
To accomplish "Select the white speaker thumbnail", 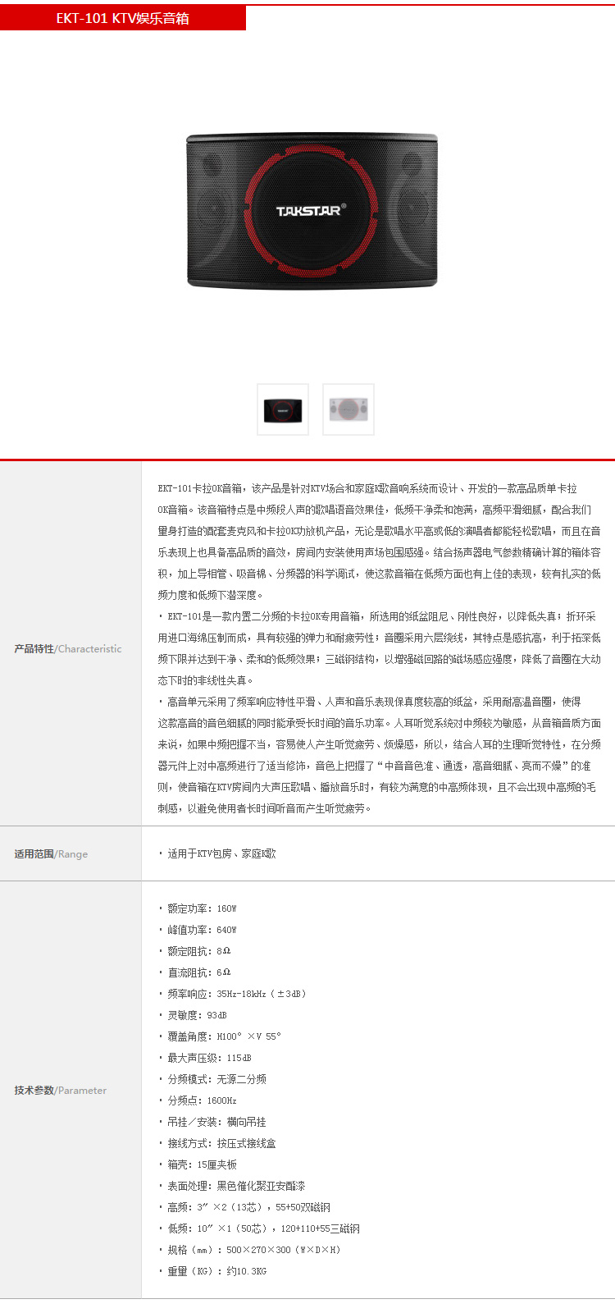I will (x=348, y=409).
